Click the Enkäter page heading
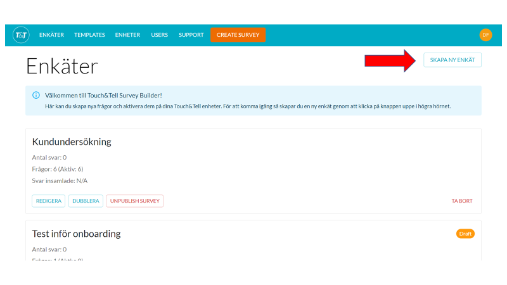 click(x=61, y=66)
